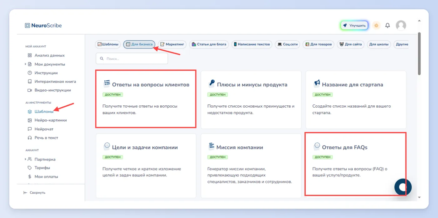
Task: Select the Написание текстов chip
Action: coord(252,44)
